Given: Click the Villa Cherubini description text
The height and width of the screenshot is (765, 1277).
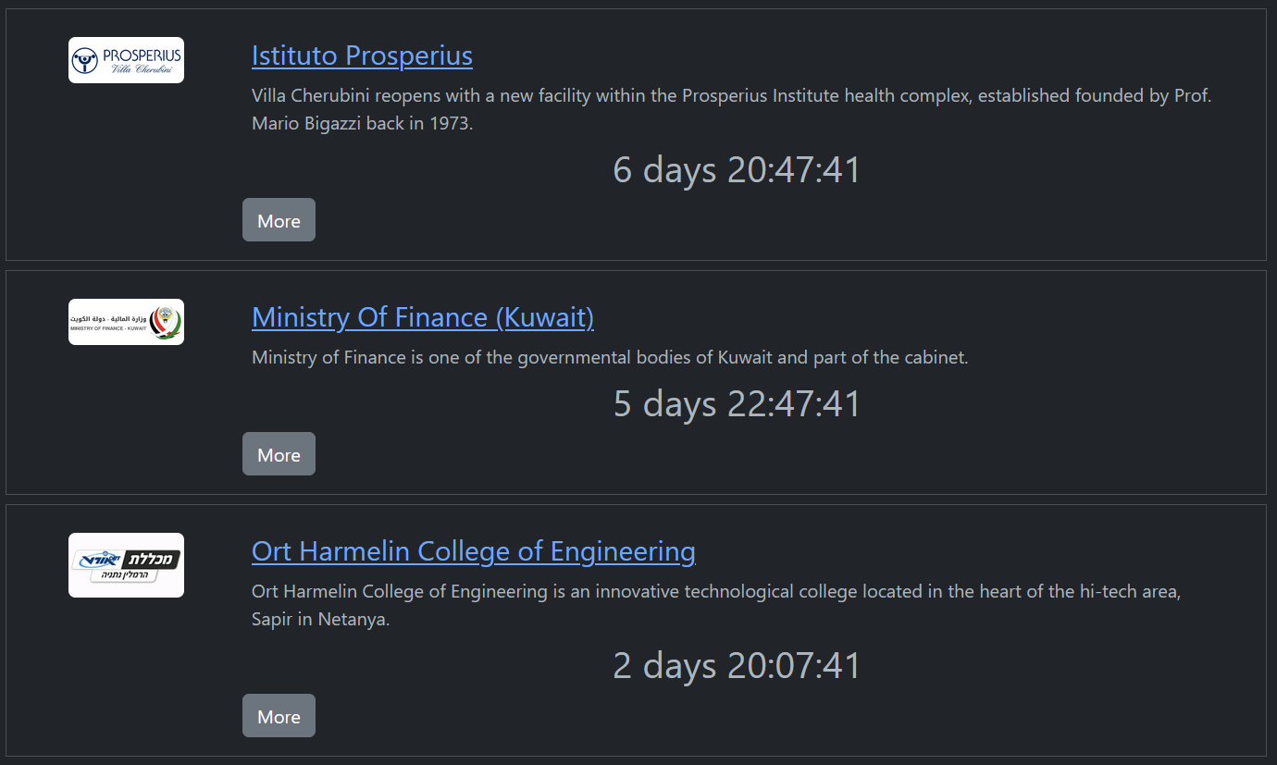Looking at the screenshot, I should coord(731,96).
